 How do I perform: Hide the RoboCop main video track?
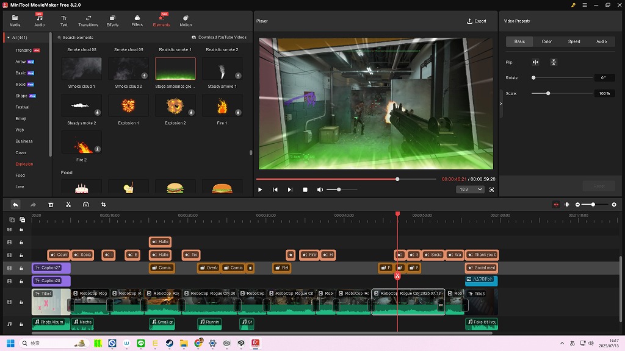[x=9, y=302]
